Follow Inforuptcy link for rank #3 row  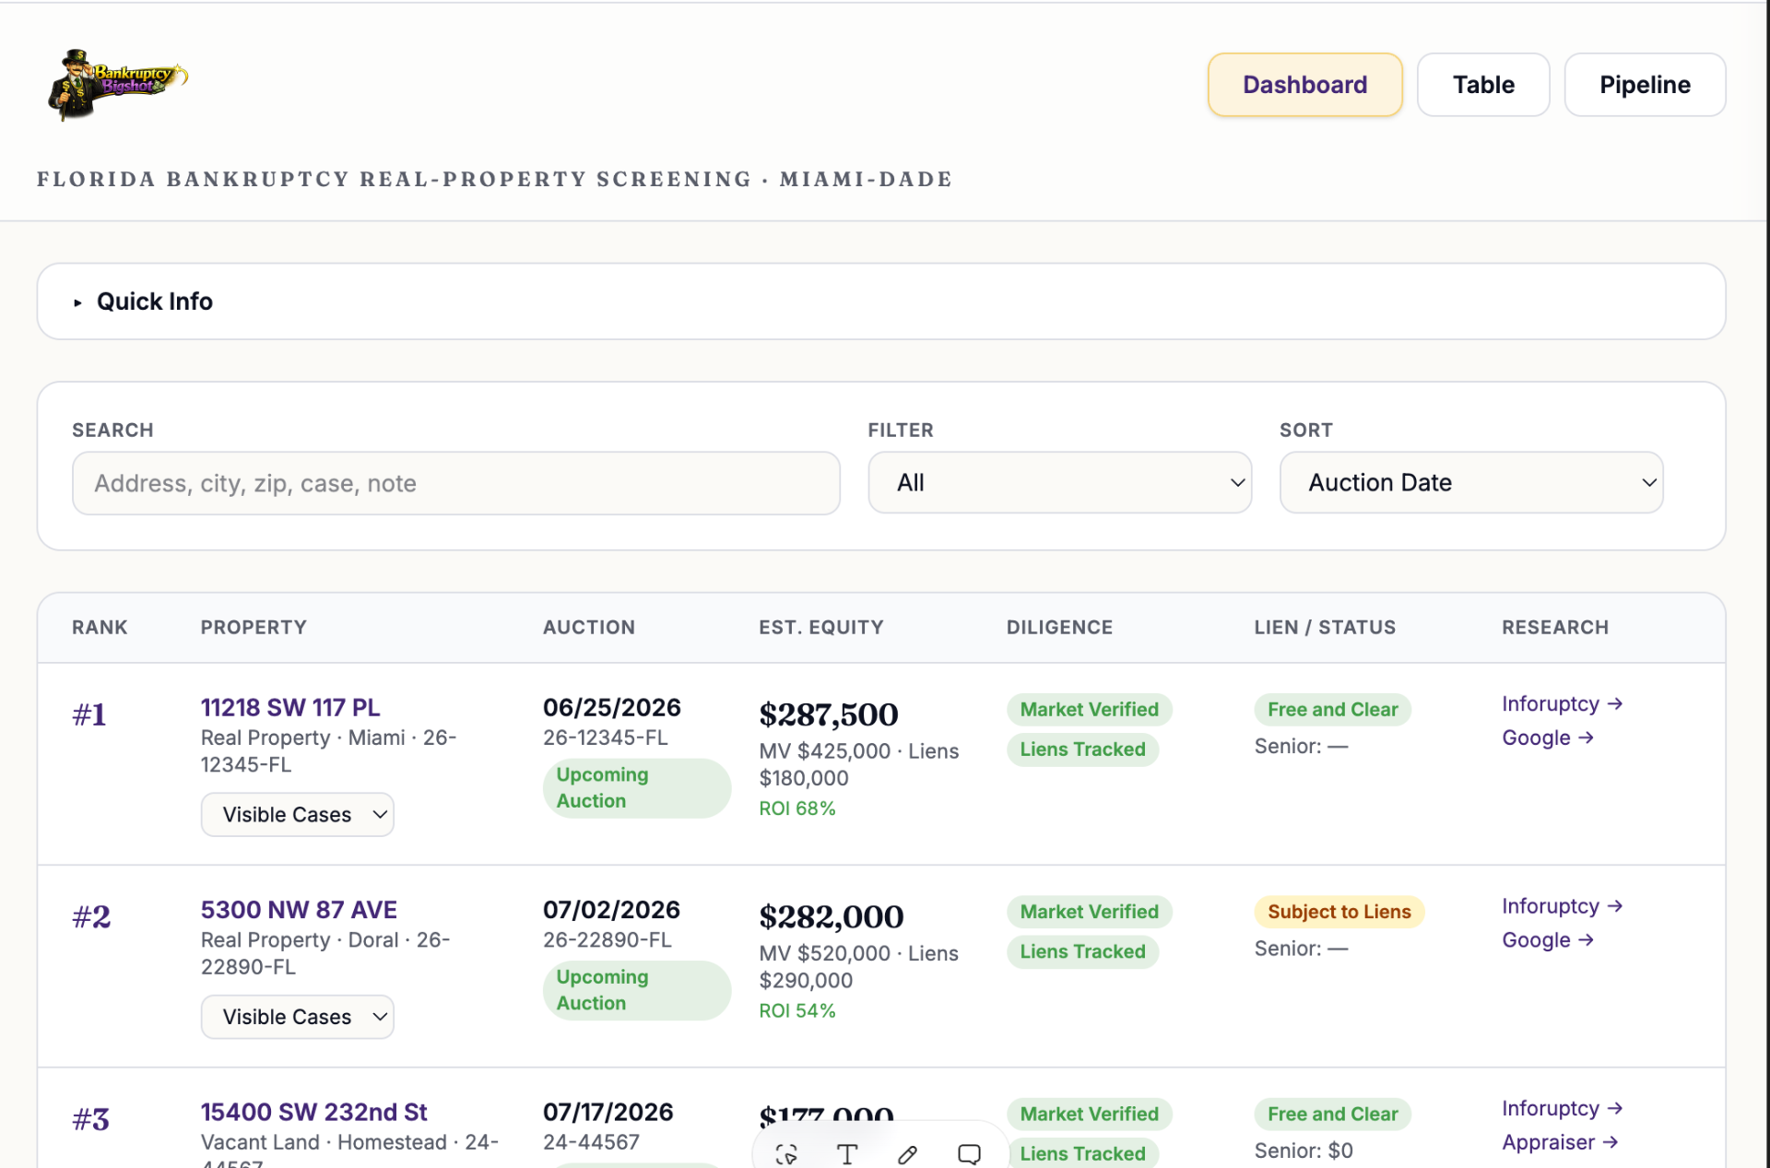(1563, 1108)
